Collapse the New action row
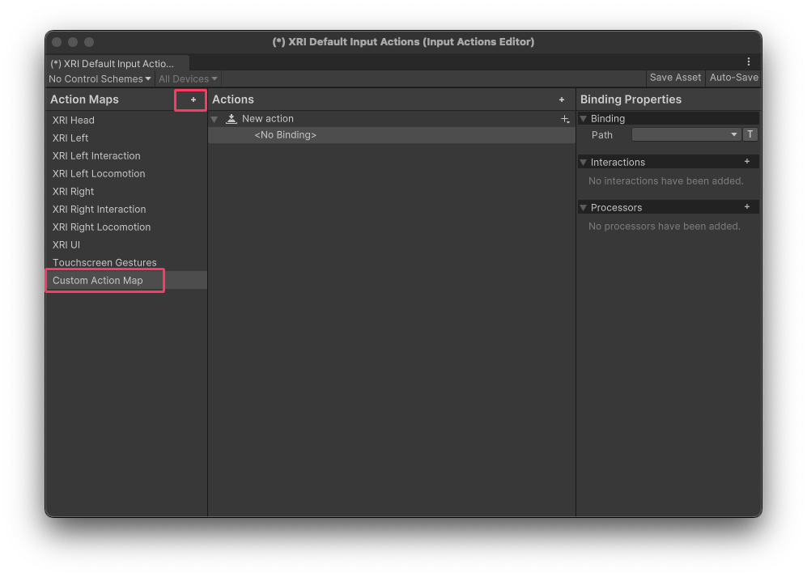 click(x=214, y=120)
